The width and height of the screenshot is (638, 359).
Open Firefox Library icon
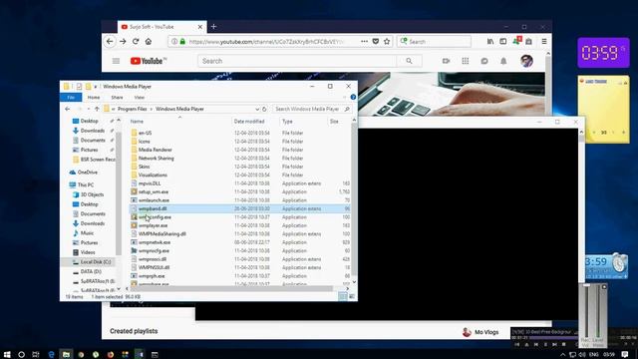[x=490, y=42]
